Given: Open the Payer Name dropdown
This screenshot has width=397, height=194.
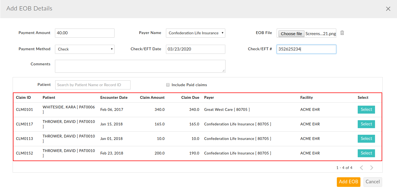Looking at the screenshot, I should pos(196,33).
